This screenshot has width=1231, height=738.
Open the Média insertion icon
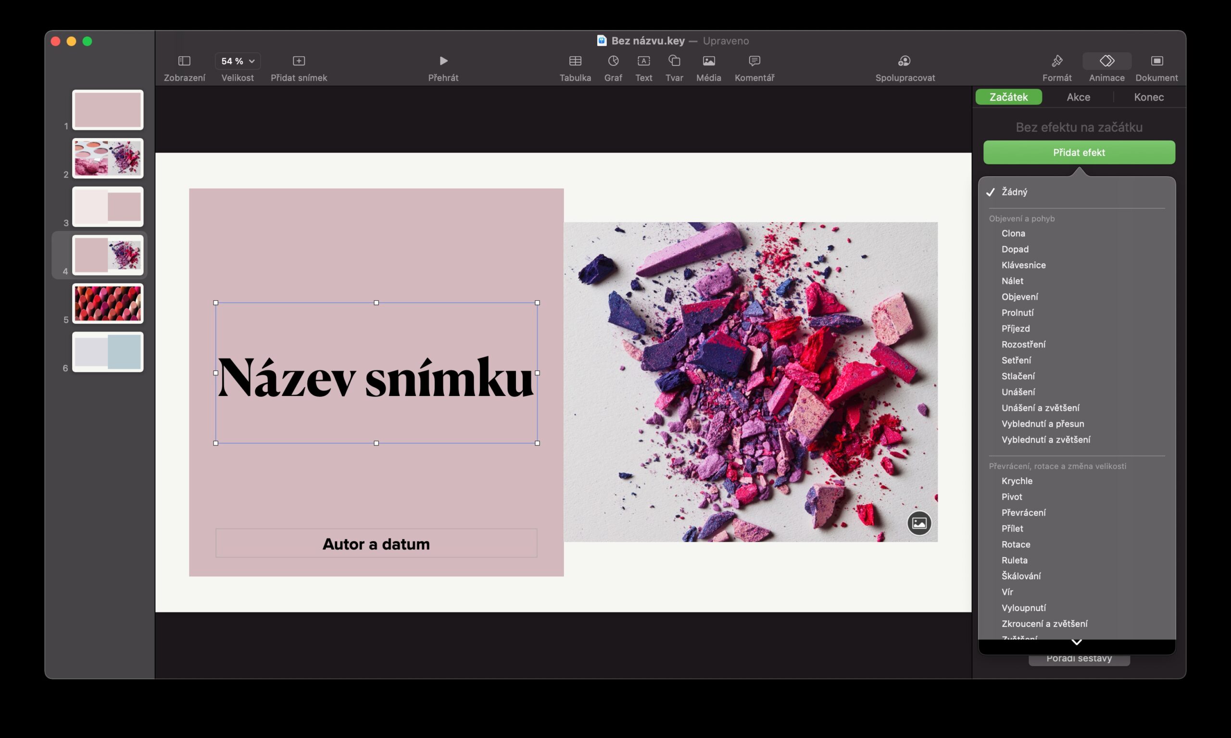coord(708,61)
